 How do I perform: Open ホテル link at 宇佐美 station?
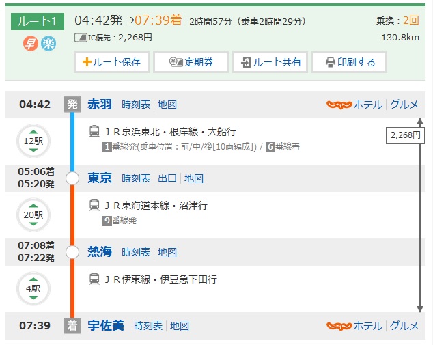coord(367,326)
